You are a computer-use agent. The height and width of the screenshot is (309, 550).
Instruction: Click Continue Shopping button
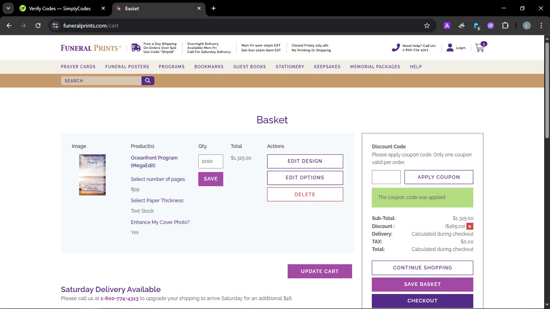pyautogui.click(x=422, y=268)
